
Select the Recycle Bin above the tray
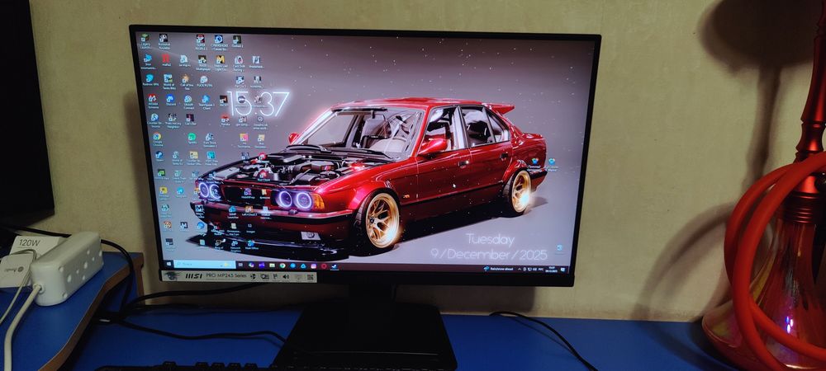pyautogui.click(x=559, y=249)
